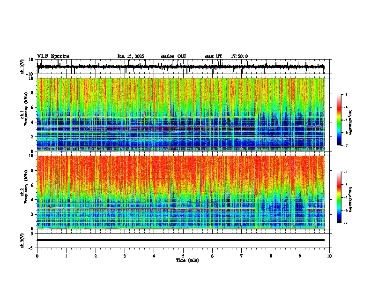Click the 2 kHz tick on ch.1 spectrogram axis
371x287 pixels.
click(33, 136)
